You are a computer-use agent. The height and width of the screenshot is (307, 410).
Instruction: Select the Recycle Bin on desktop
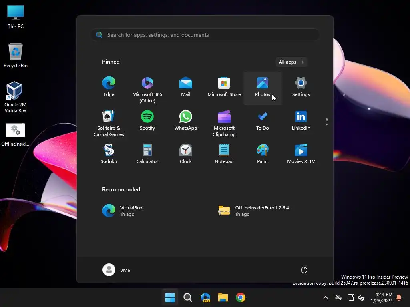click(16, 56)
